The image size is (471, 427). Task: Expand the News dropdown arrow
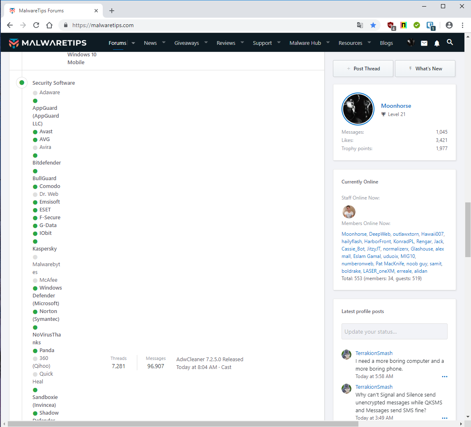tap(164, 43)
